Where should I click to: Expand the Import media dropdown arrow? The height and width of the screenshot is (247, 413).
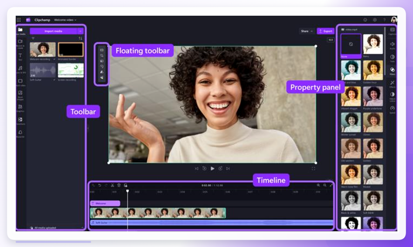[80, 31]
